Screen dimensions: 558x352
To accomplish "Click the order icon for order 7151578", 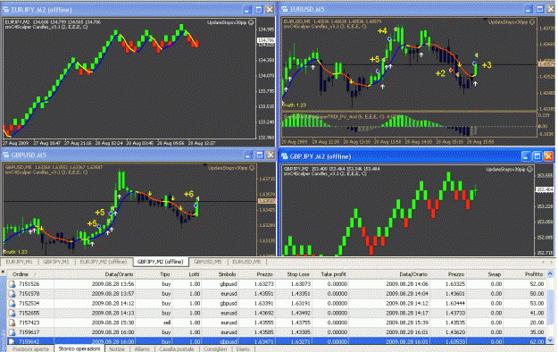I will (x=12, y=294).
